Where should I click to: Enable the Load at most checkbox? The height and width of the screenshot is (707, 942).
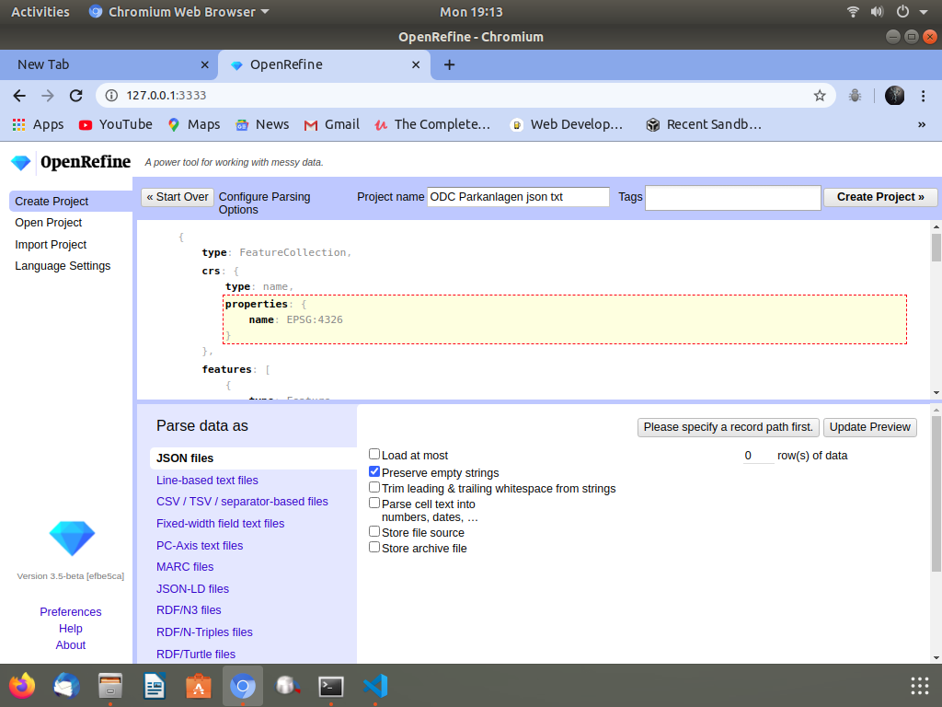tap(374, 454)
